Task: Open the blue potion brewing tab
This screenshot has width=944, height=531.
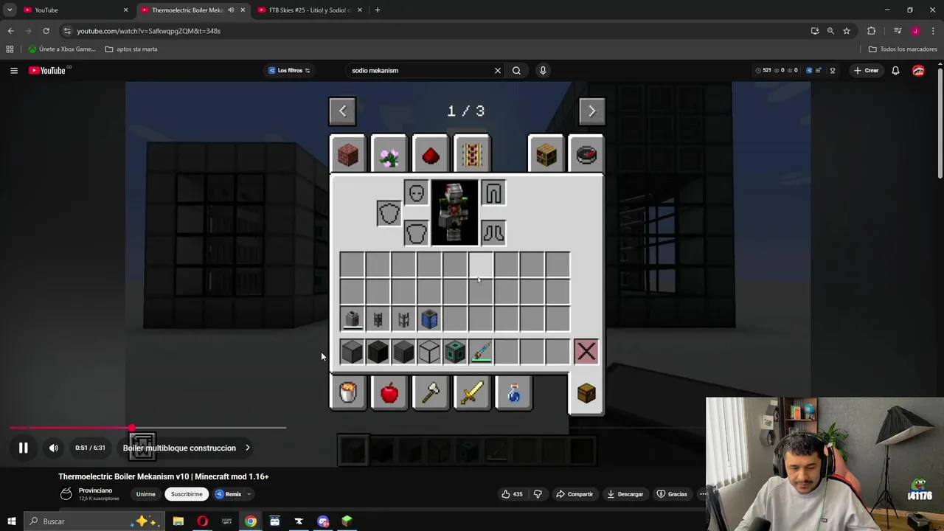Action: 513,392
